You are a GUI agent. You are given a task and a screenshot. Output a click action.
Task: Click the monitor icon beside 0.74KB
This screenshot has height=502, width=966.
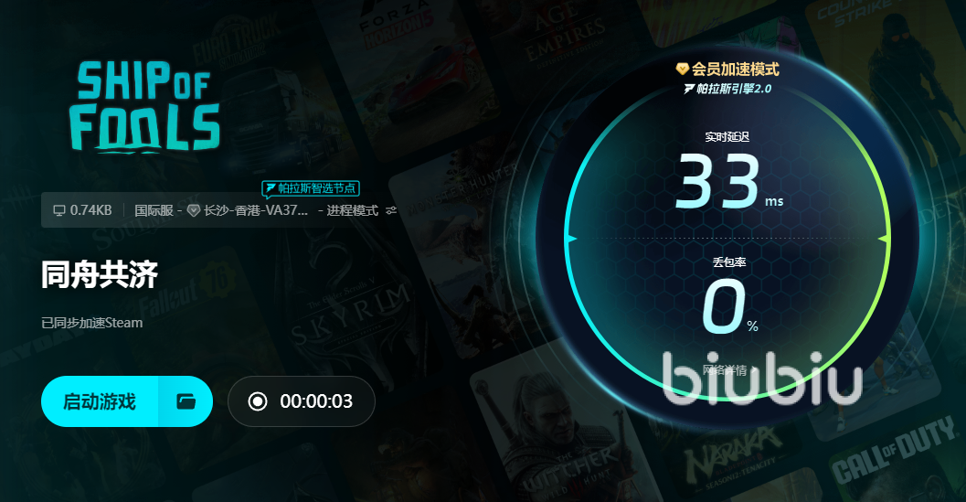click(59, 211)
